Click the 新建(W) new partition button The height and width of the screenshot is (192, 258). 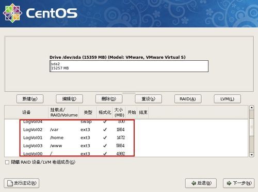[30, 99]
